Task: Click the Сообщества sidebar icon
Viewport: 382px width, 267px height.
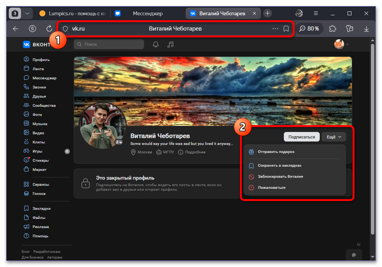Action: (x=26, y=105)
